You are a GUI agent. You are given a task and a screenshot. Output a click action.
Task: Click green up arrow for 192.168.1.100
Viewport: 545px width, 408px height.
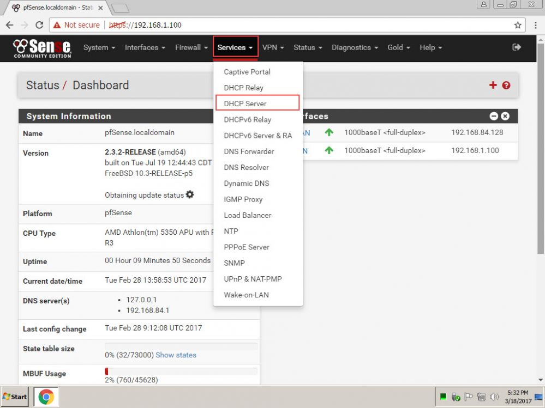[x=329, y=150]
